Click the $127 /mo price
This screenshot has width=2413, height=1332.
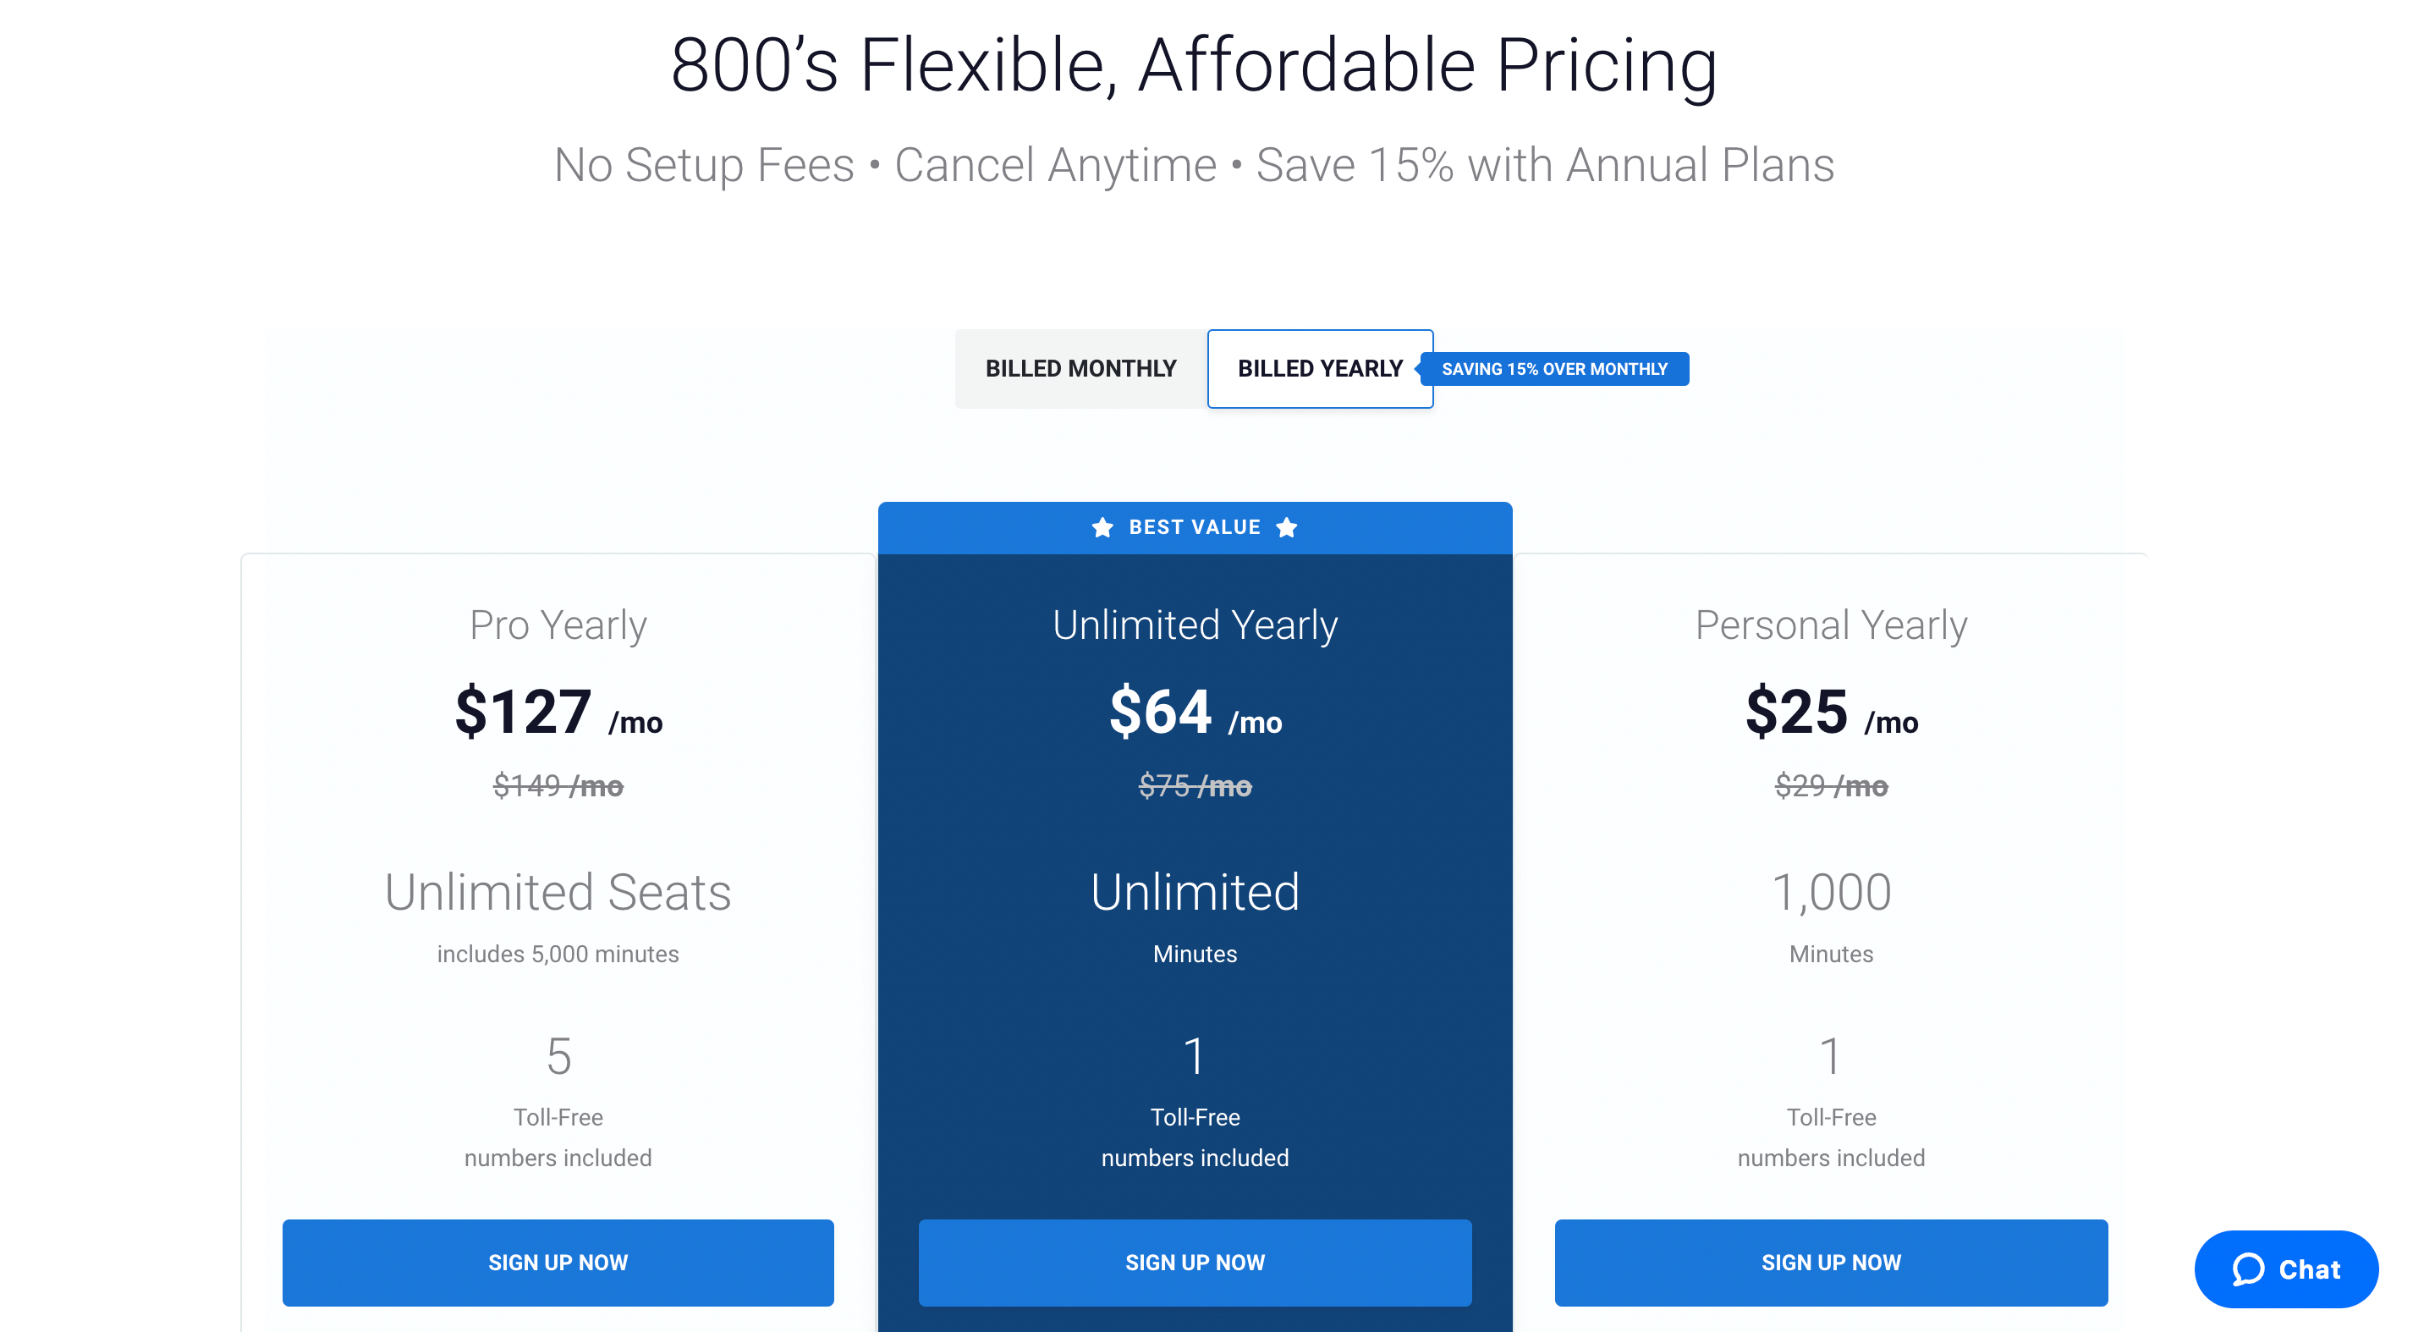tap(558, 712)
